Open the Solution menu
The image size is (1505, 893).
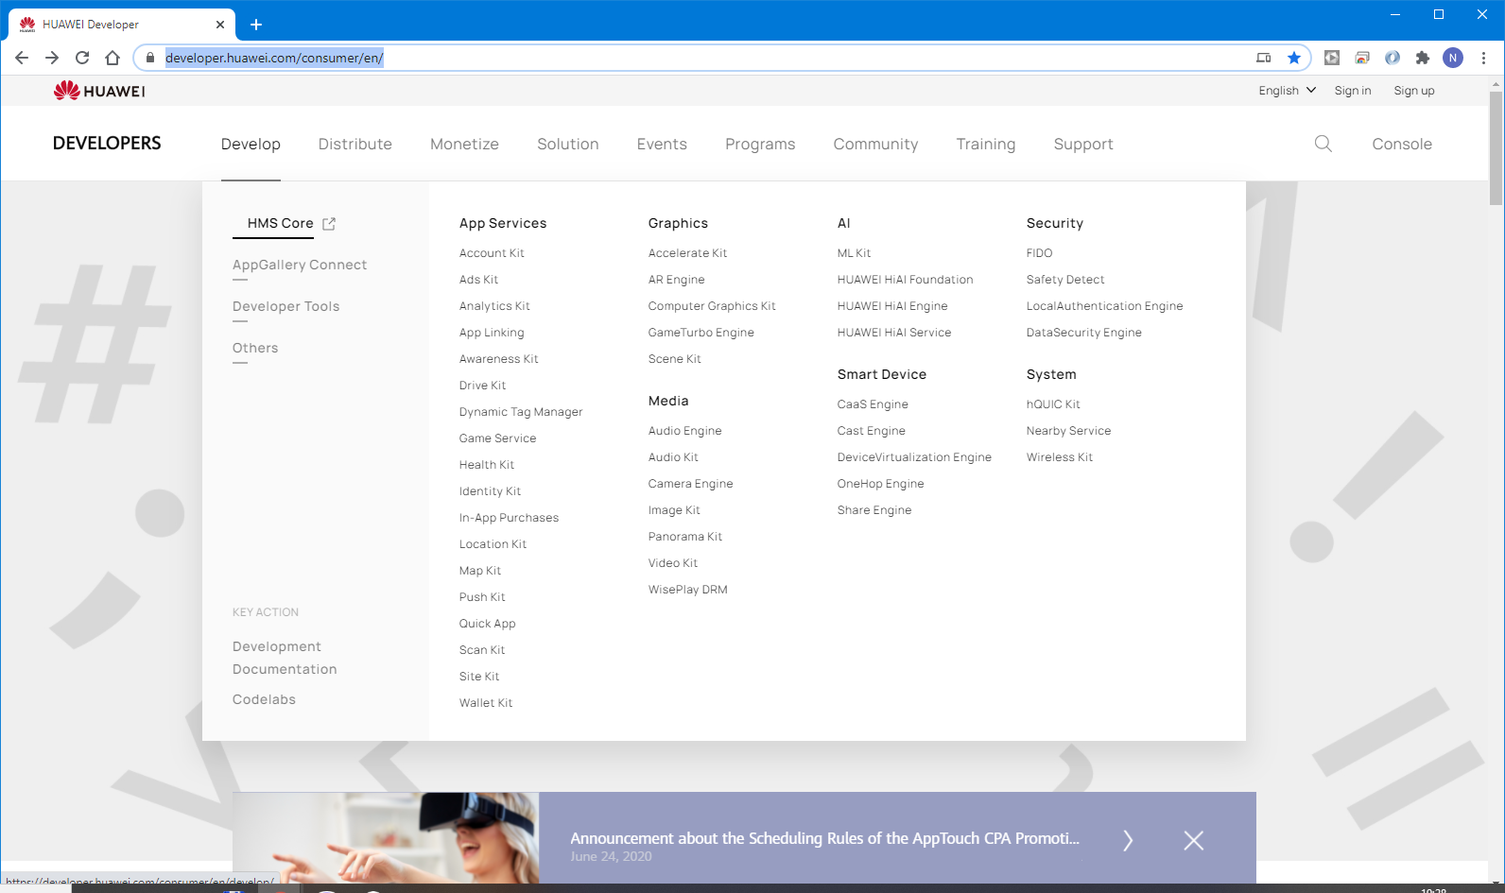(x=568, y=144)
